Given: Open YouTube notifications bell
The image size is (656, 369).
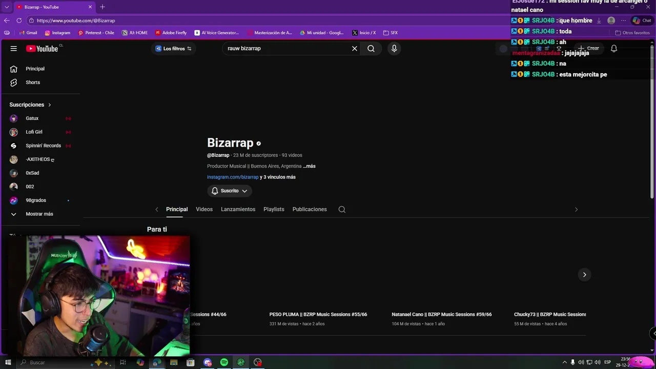Looking at the screenshot, I should [x=614, y=48].
